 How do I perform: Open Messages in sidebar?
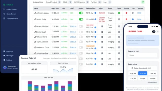[8, 56]
